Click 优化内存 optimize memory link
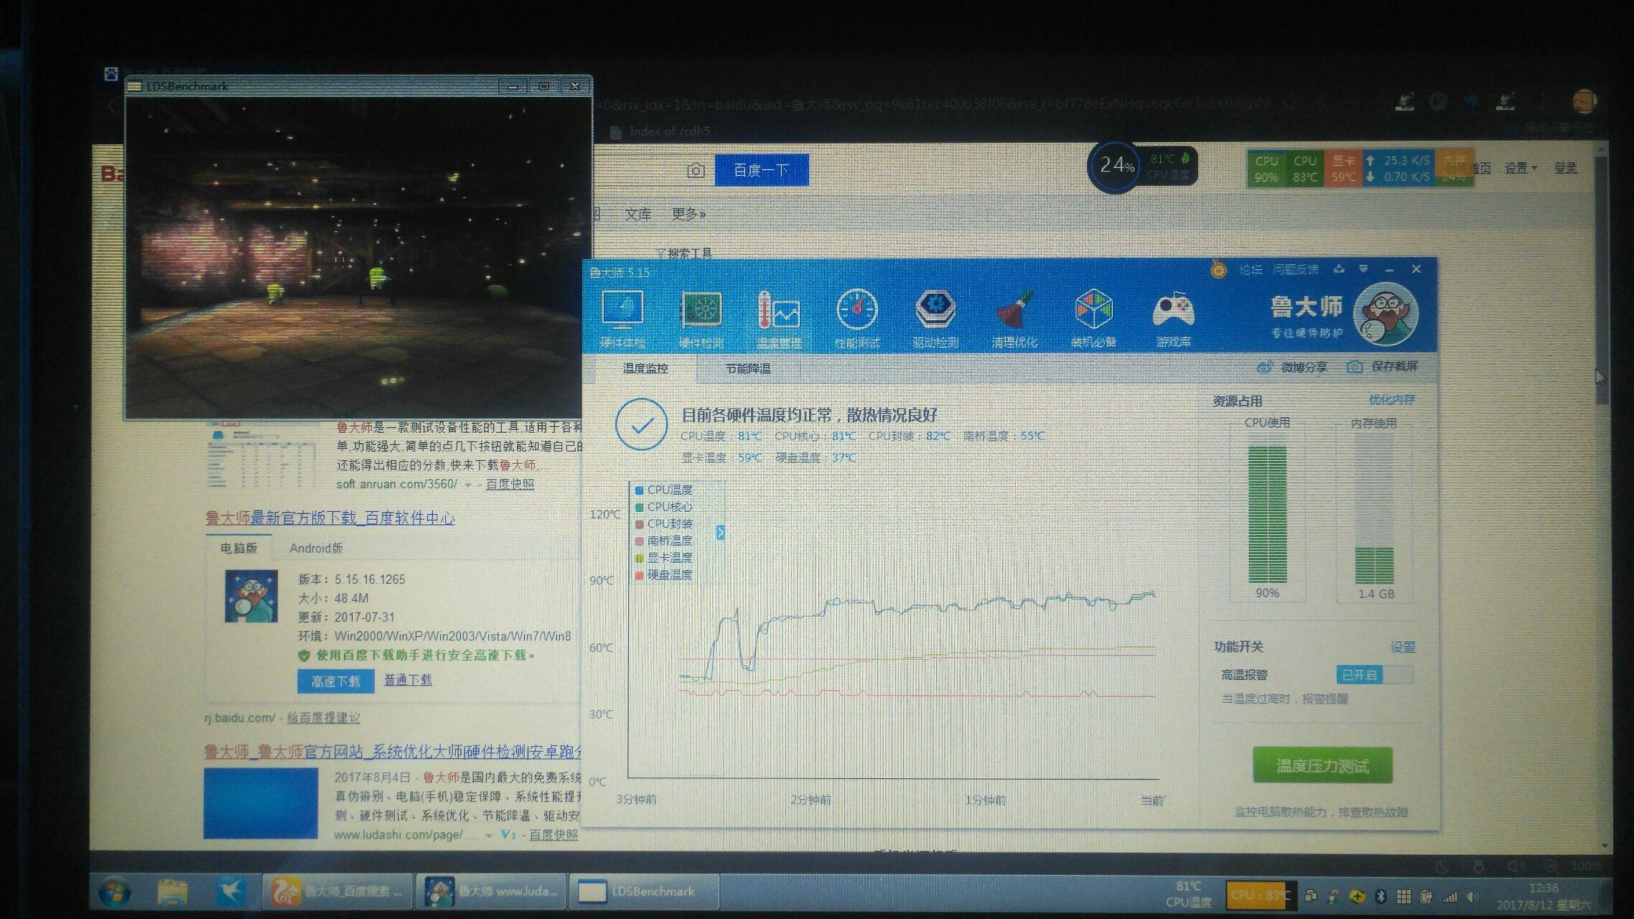Screen dimensions: 1634x919 [x=1391, y=400]
